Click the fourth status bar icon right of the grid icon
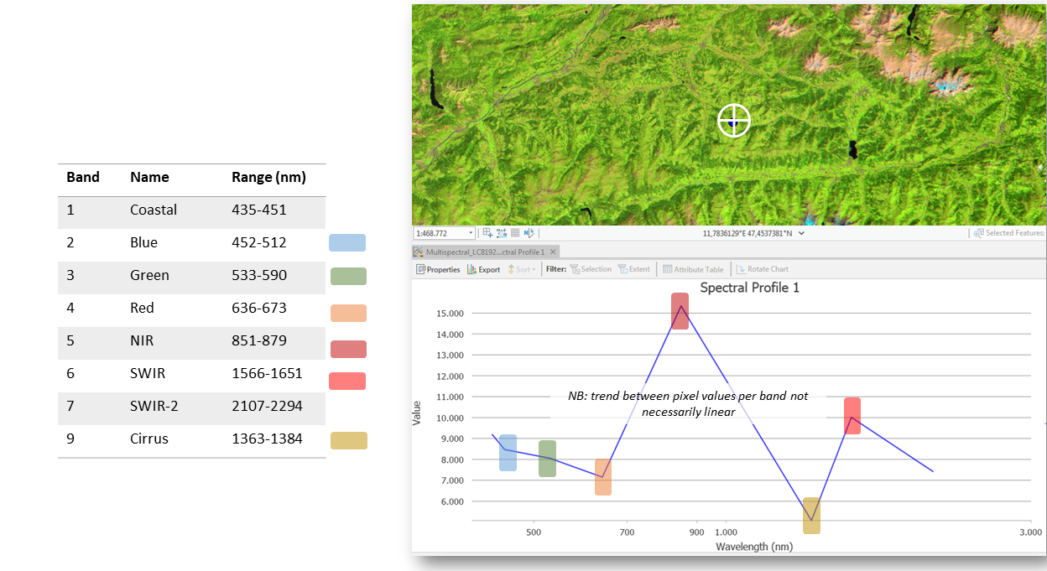The height and width of the screenshot is (571, 1047). (x=529, y=233)
